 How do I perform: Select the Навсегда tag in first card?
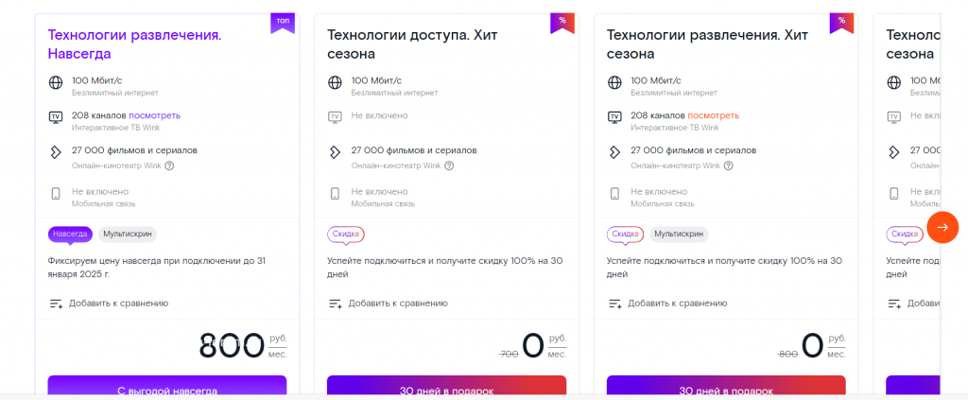pos(70,234)
